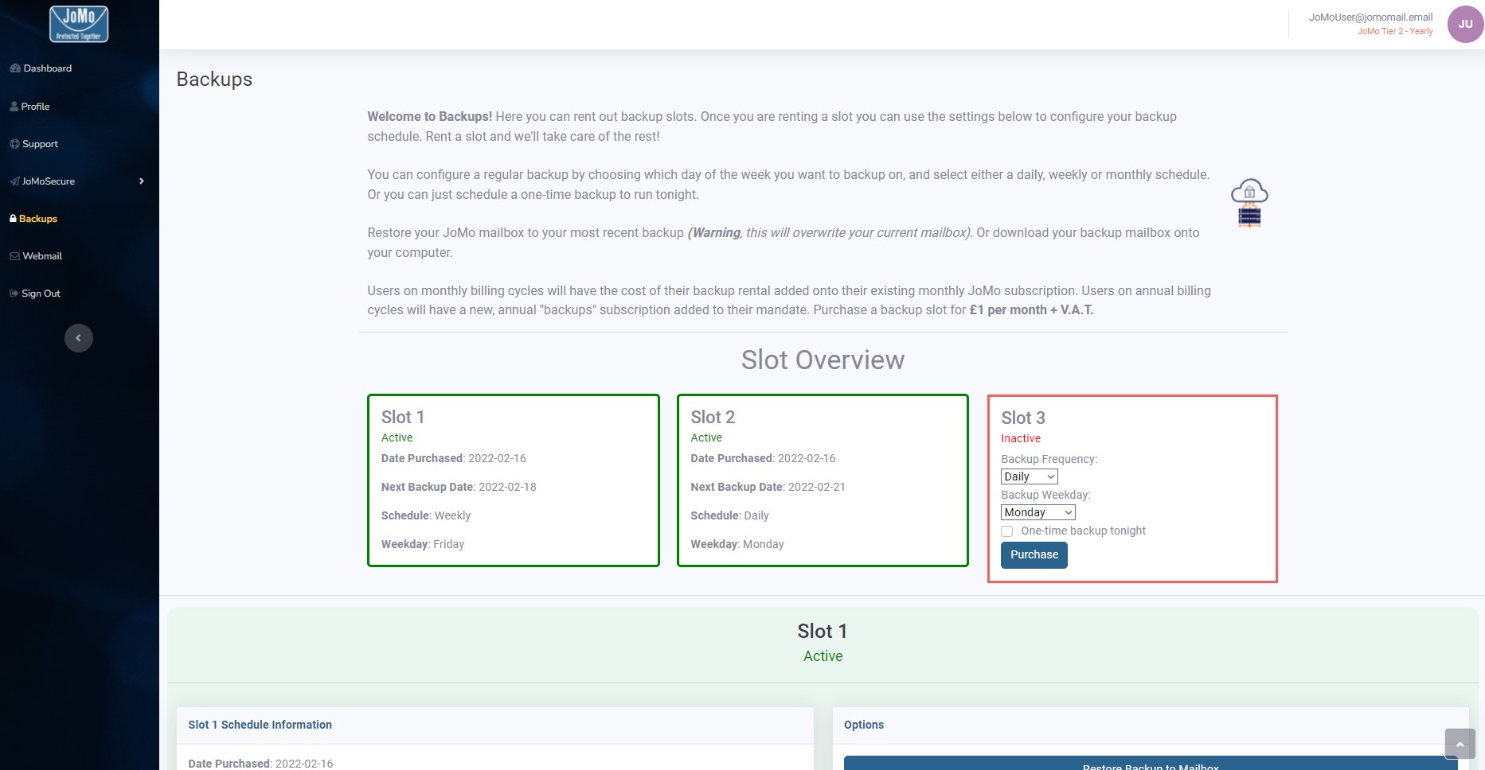Click the Dashboard gauge icon

[15, 68]
